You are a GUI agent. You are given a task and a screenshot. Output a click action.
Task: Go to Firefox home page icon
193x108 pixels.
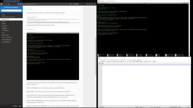pyautogui.click(x=9, y=4)
